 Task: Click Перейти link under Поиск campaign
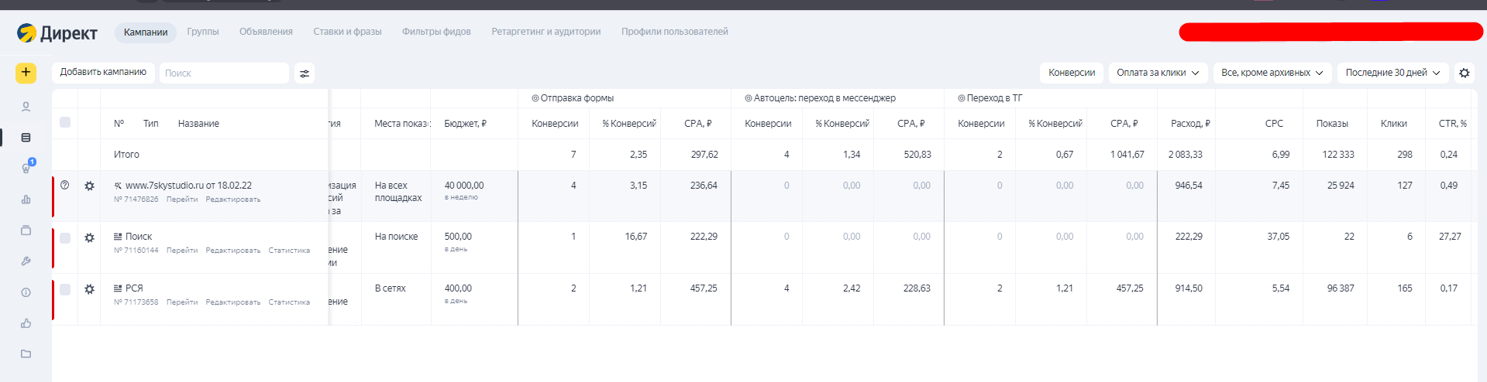point(182,251)
